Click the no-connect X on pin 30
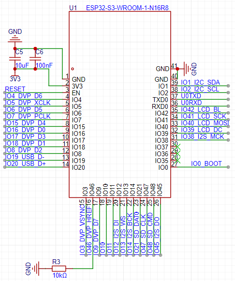The width and height of the screenshot is (235, 281). tap(177, 147)
